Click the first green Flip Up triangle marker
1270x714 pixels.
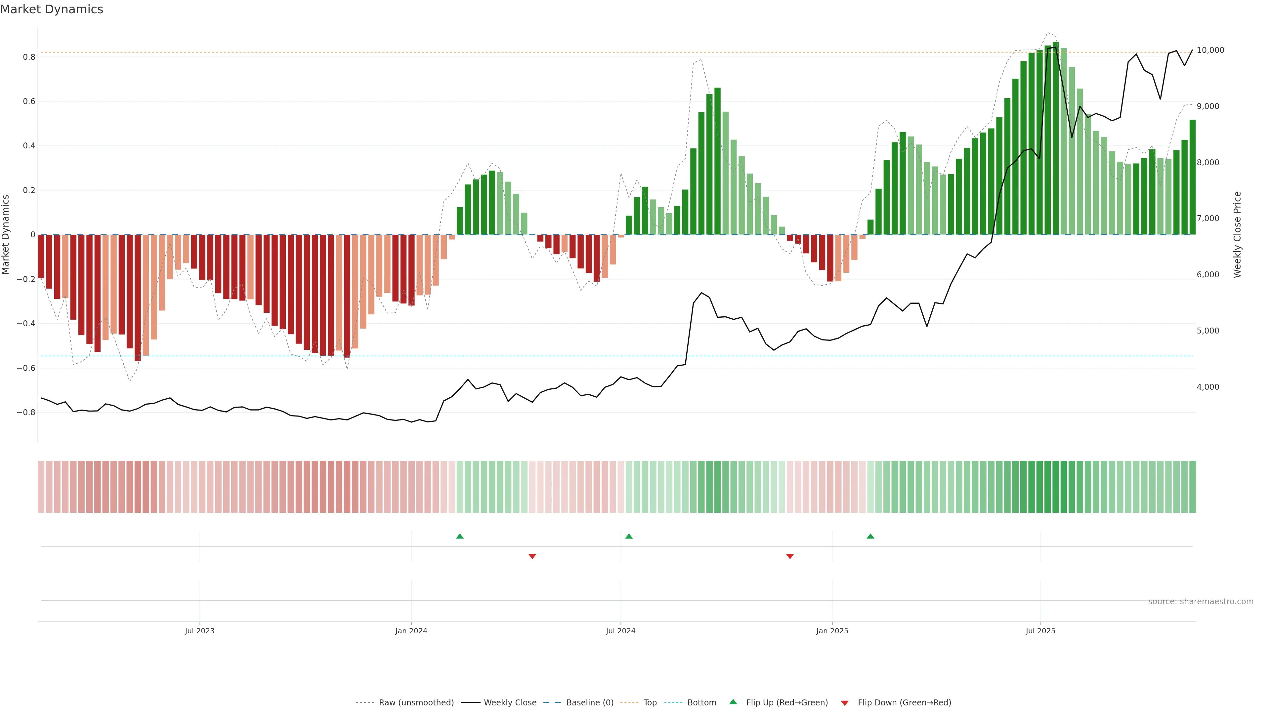[459, 536]
